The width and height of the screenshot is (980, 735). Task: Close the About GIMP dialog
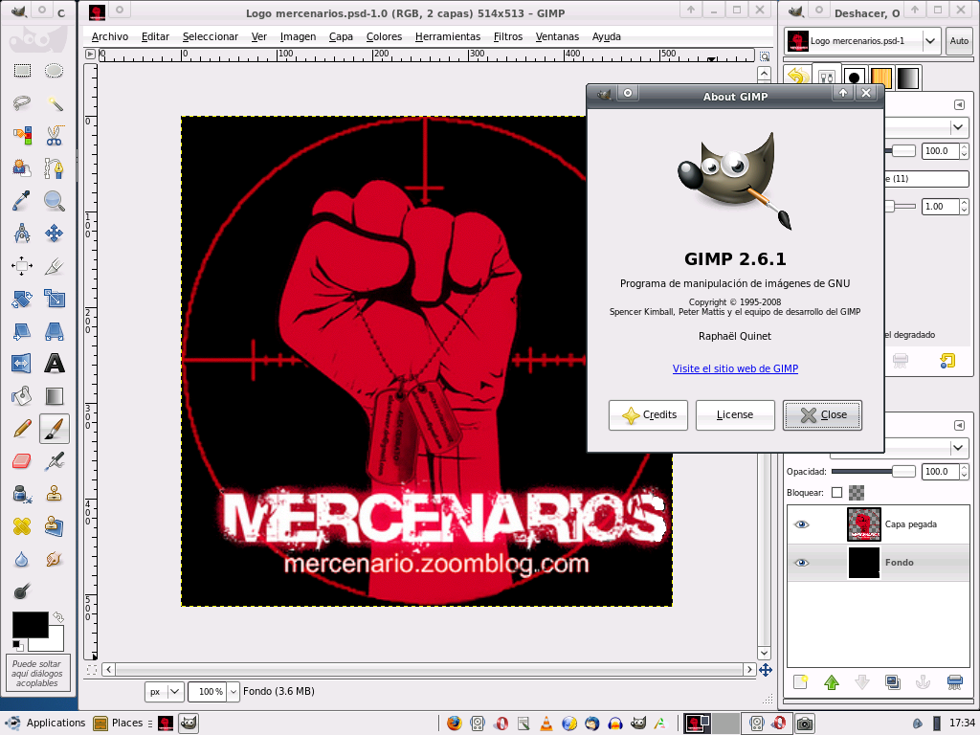coord(822,415)
